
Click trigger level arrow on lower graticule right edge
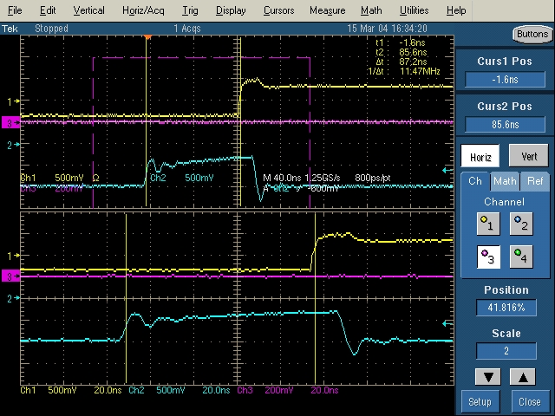pyautogui.click(x=447, y=323)
